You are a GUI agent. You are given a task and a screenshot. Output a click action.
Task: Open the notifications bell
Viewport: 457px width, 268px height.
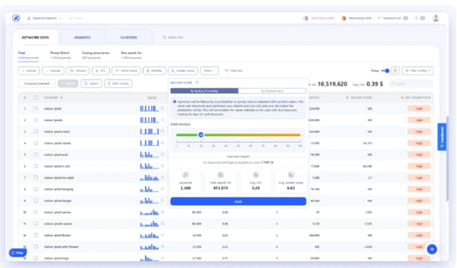click(416, 18)
